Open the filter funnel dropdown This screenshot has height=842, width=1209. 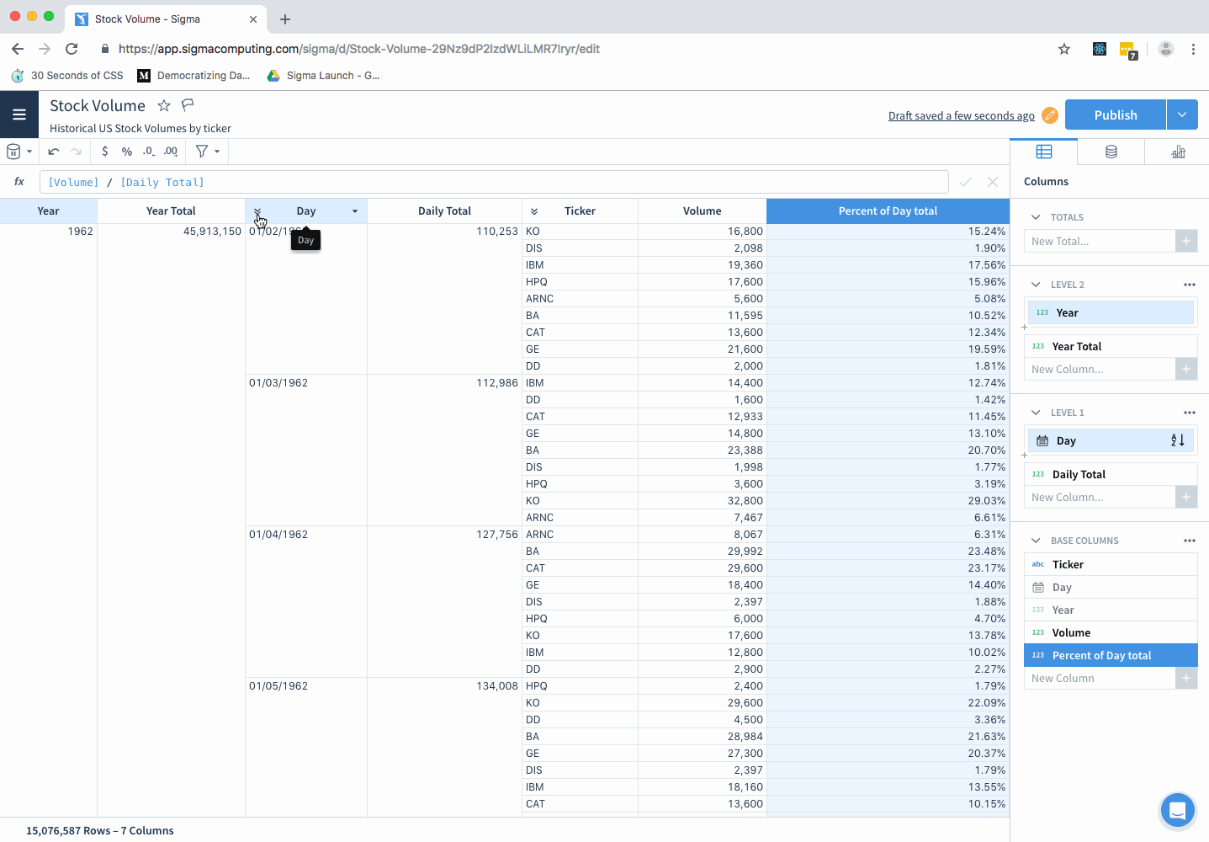[207, 152]
